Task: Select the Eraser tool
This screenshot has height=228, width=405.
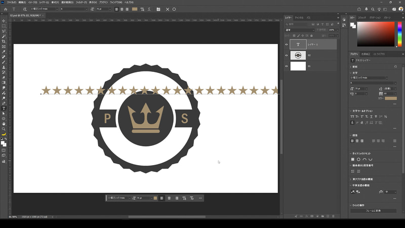Action: 4,78
